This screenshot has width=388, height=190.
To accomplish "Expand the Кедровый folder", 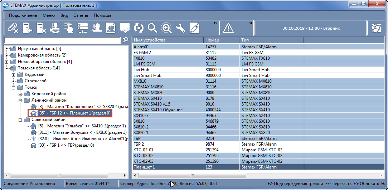I will pos(14,74).
